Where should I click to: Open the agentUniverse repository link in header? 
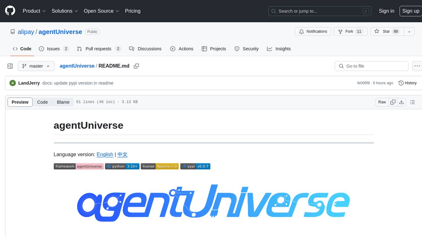click(60, 32)
